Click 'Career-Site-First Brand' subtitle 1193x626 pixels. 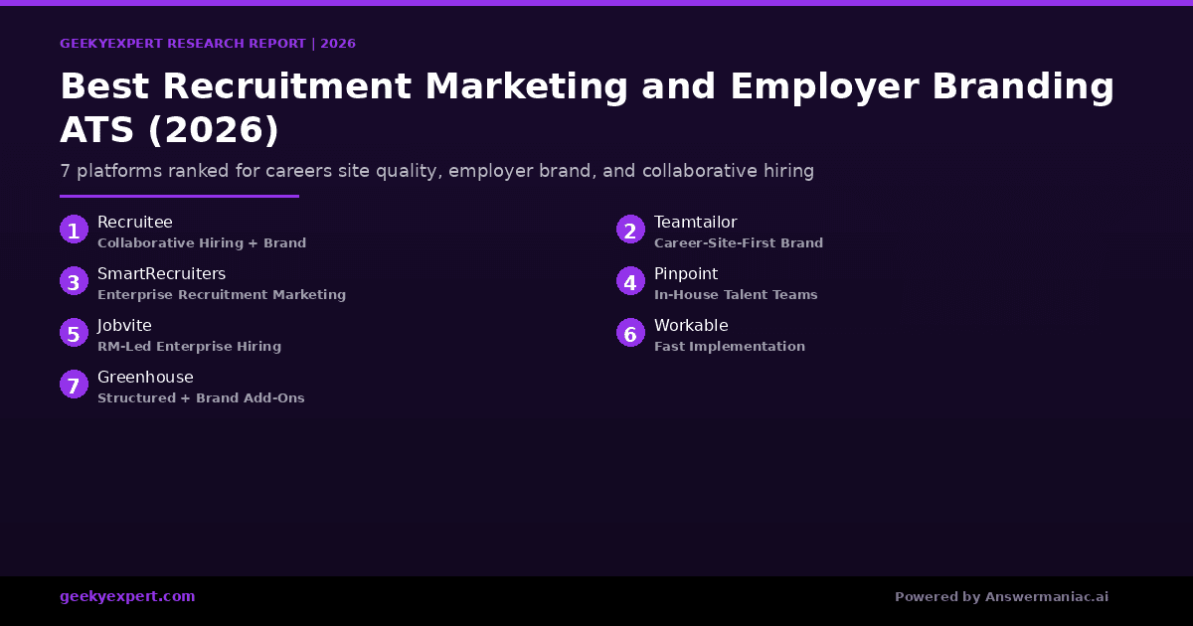pos(739,243)
